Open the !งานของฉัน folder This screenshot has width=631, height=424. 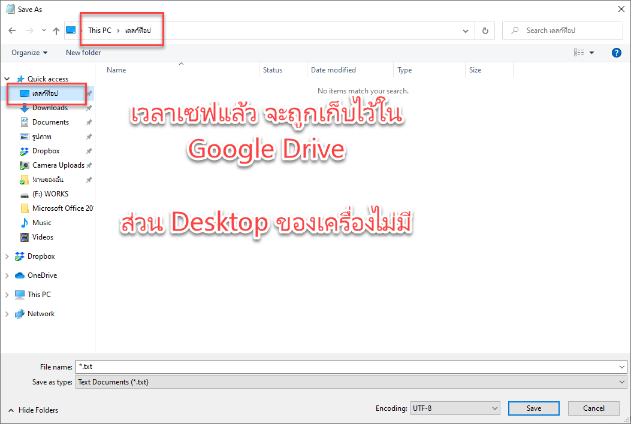coord(47,180)
